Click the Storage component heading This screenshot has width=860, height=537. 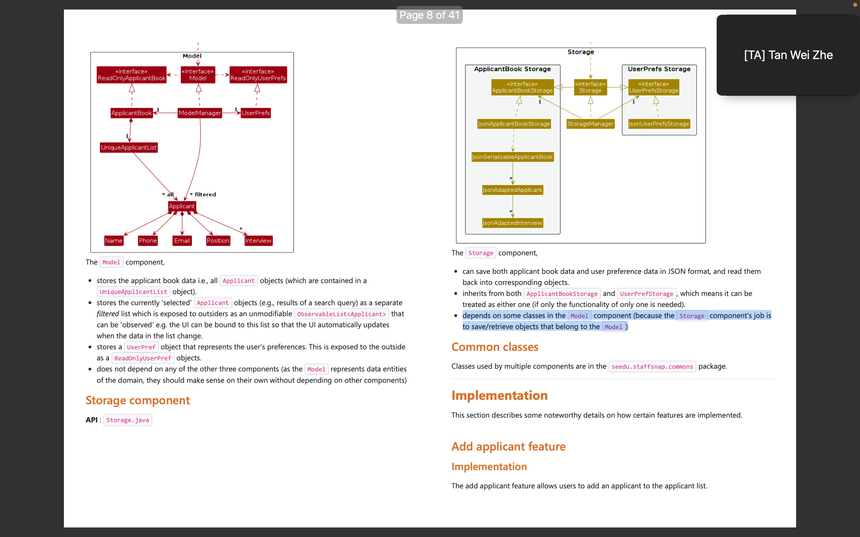[x=138, y=400]
